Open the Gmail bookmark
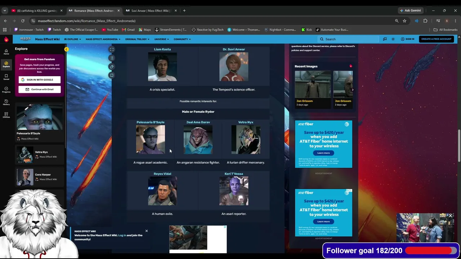 [x=128, y=30]
